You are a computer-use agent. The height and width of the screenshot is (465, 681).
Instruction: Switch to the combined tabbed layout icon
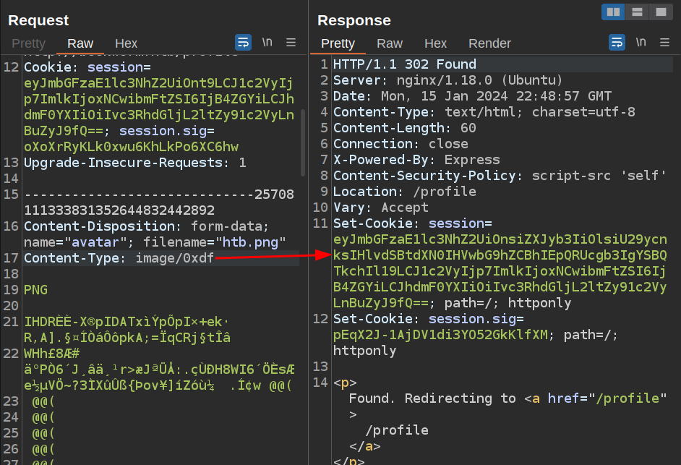coord(660,12)
